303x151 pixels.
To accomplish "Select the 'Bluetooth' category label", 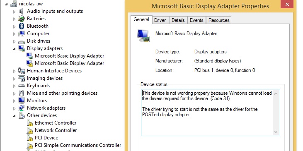I will pos(38,26).
